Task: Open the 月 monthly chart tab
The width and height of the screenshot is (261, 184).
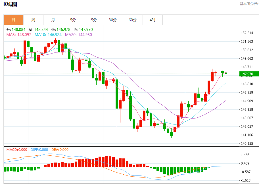Action: pos(53,20)
